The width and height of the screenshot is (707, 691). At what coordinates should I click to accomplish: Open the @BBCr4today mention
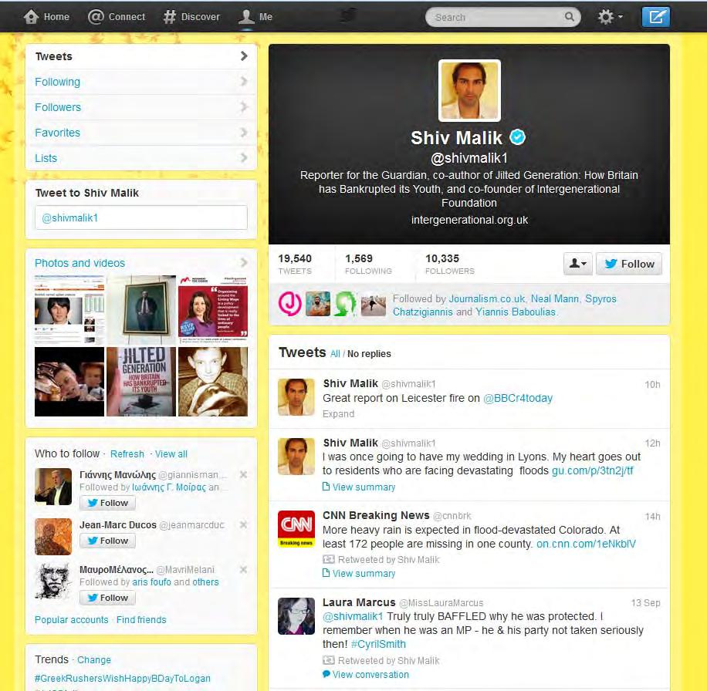[518, 398]
